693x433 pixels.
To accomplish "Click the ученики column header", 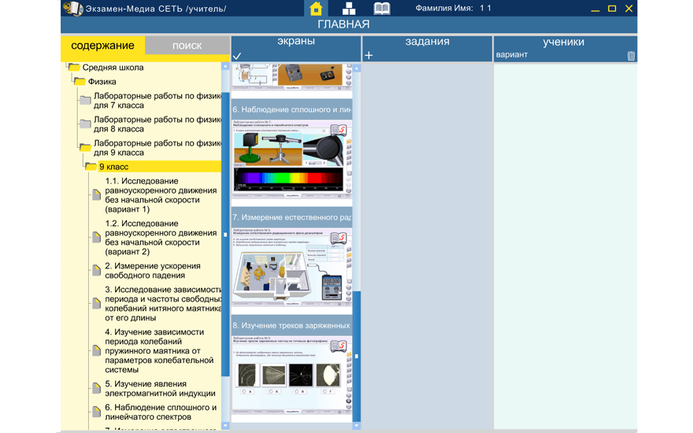I will [x=564, y=42].
